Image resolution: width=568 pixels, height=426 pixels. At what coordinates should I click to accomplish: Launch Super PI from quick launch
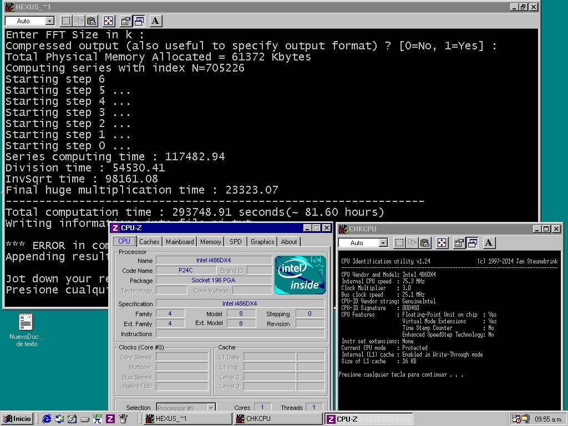(x=98, y=419)
